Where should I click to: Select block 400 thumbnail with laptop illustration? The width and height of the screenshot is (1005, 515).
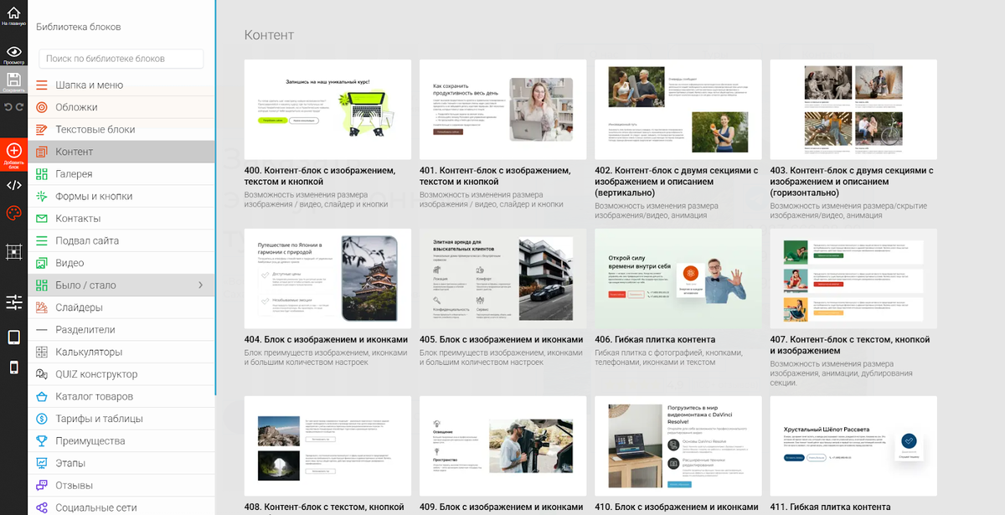(327, 110)
